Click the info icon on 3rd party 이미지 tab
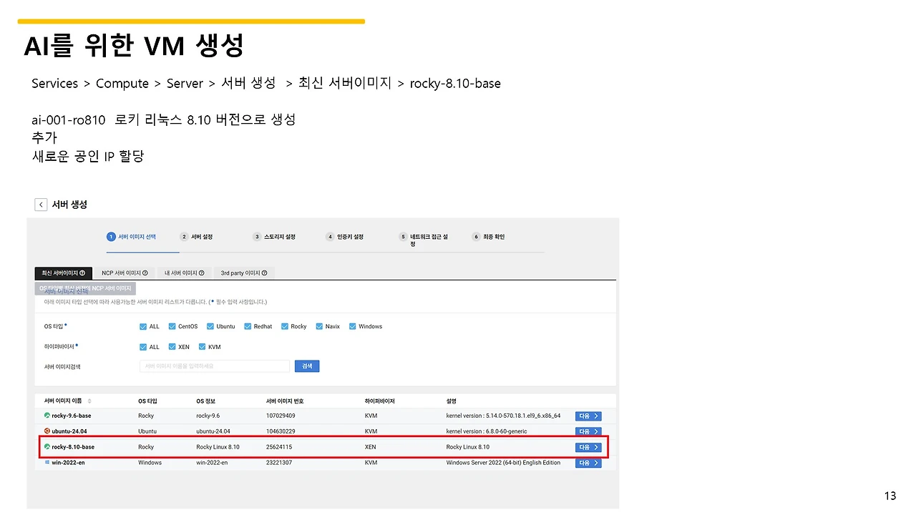Viewport: 916px width, 515px height. 265,273
